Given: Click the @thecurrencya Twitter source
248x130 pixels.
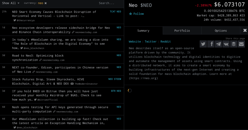Looking at the screenshot, I should click(24, 20).
